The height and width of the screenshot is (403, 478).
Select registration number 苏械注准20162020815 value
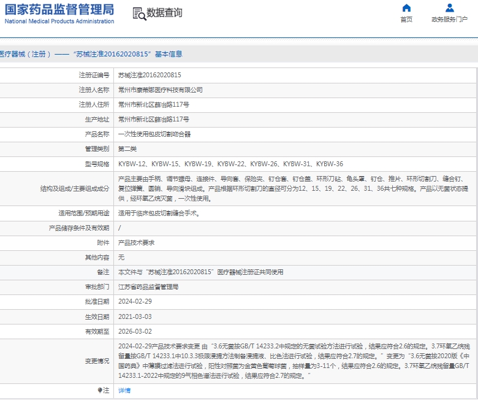point(150,75)
